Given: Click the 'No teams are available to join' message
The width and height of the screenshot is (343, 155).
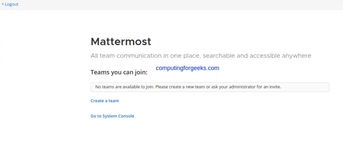Looking at the screenshot, I should pyautogui.click(x=210, y=87).
